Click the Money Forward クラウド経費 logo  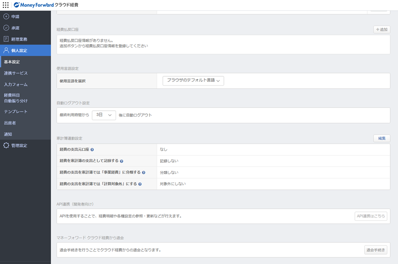(46, 5)
